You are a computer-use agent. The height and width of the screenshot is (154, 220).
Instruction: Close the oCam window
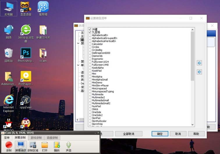(98, 133)
